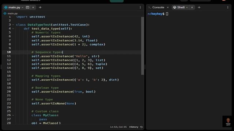Click the "# Numeric types" comment
The height and width of the screenshot is (131, 234).
[46, 32]
